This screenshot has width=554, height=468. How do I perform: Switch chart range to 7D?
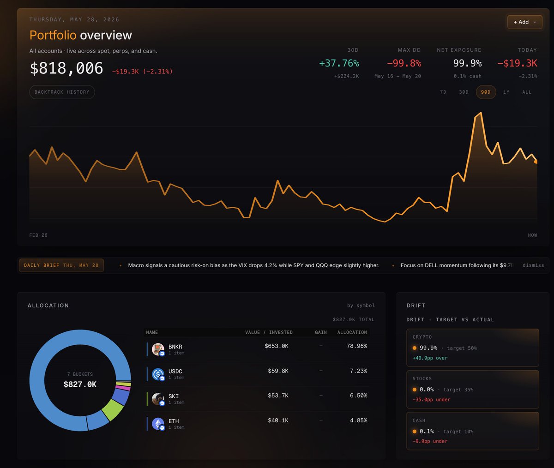tap(443, 92)
